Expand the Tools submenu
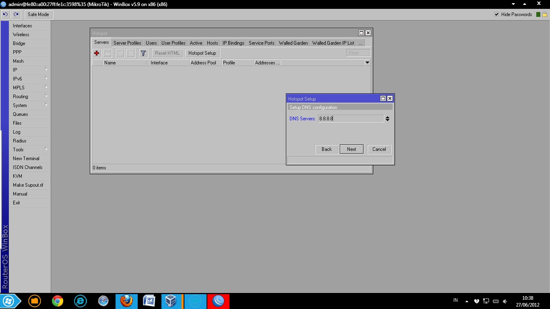550x309 pixels. [x=30, y=150]
